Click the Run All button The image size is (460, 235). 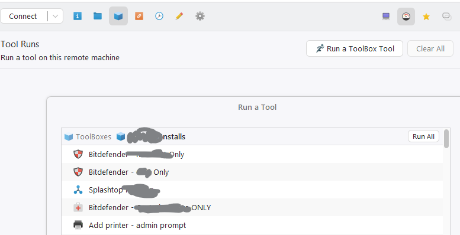click(423, 136)
